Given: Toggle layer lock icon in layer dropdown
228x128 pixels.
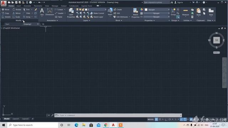Looking at the screenshot, I should click(x=83, y=10).
